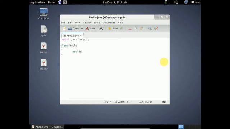The image size is (230, 129).
Task: Click the clock in top panel
Action: click(115, 3)
